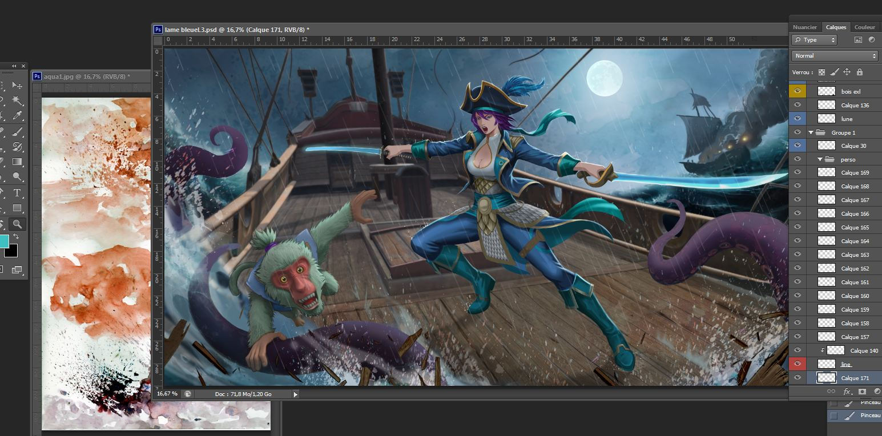This screenshot has width=882, height=436.
Task: Select the Magic Wand tool
Action: tap(17, 100)
